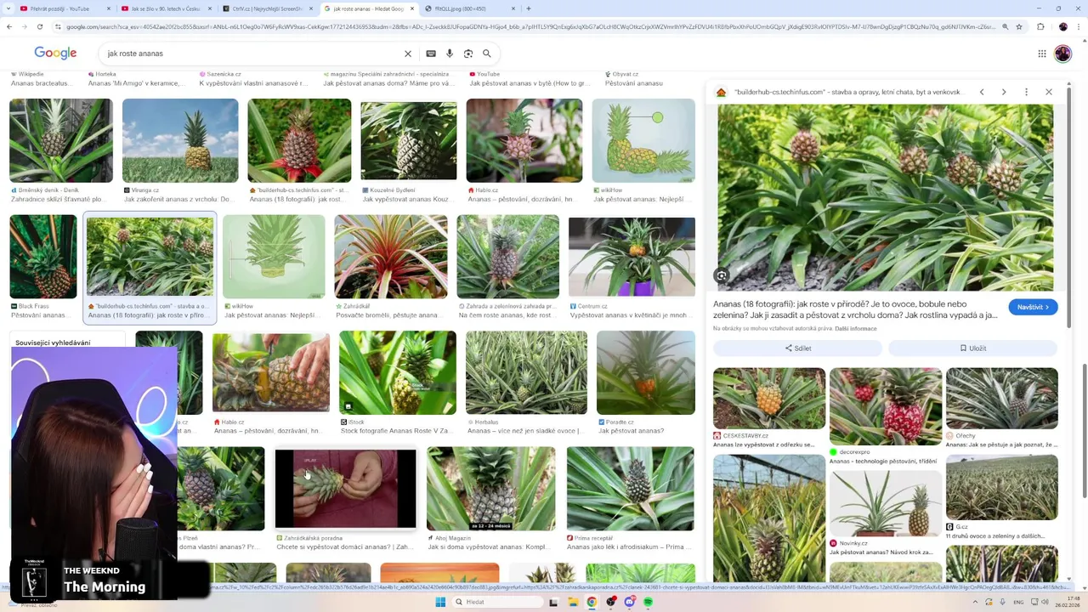This screenshot has height=612, width=1088.
Task: Open the Kouzelné Bydlení pineapple thumbnail
Action: (409, 140)
